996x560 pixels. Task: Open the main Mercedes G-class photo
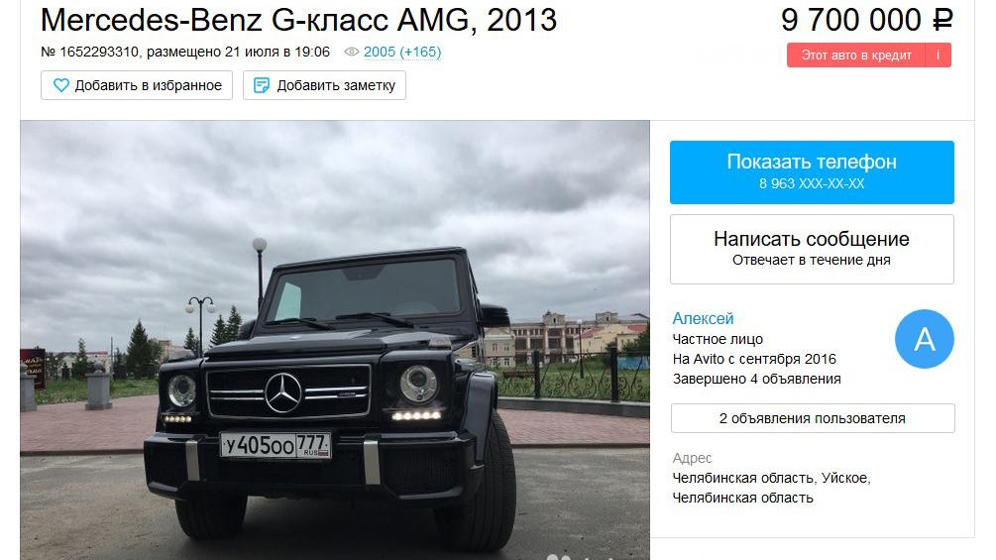point(335,340)
